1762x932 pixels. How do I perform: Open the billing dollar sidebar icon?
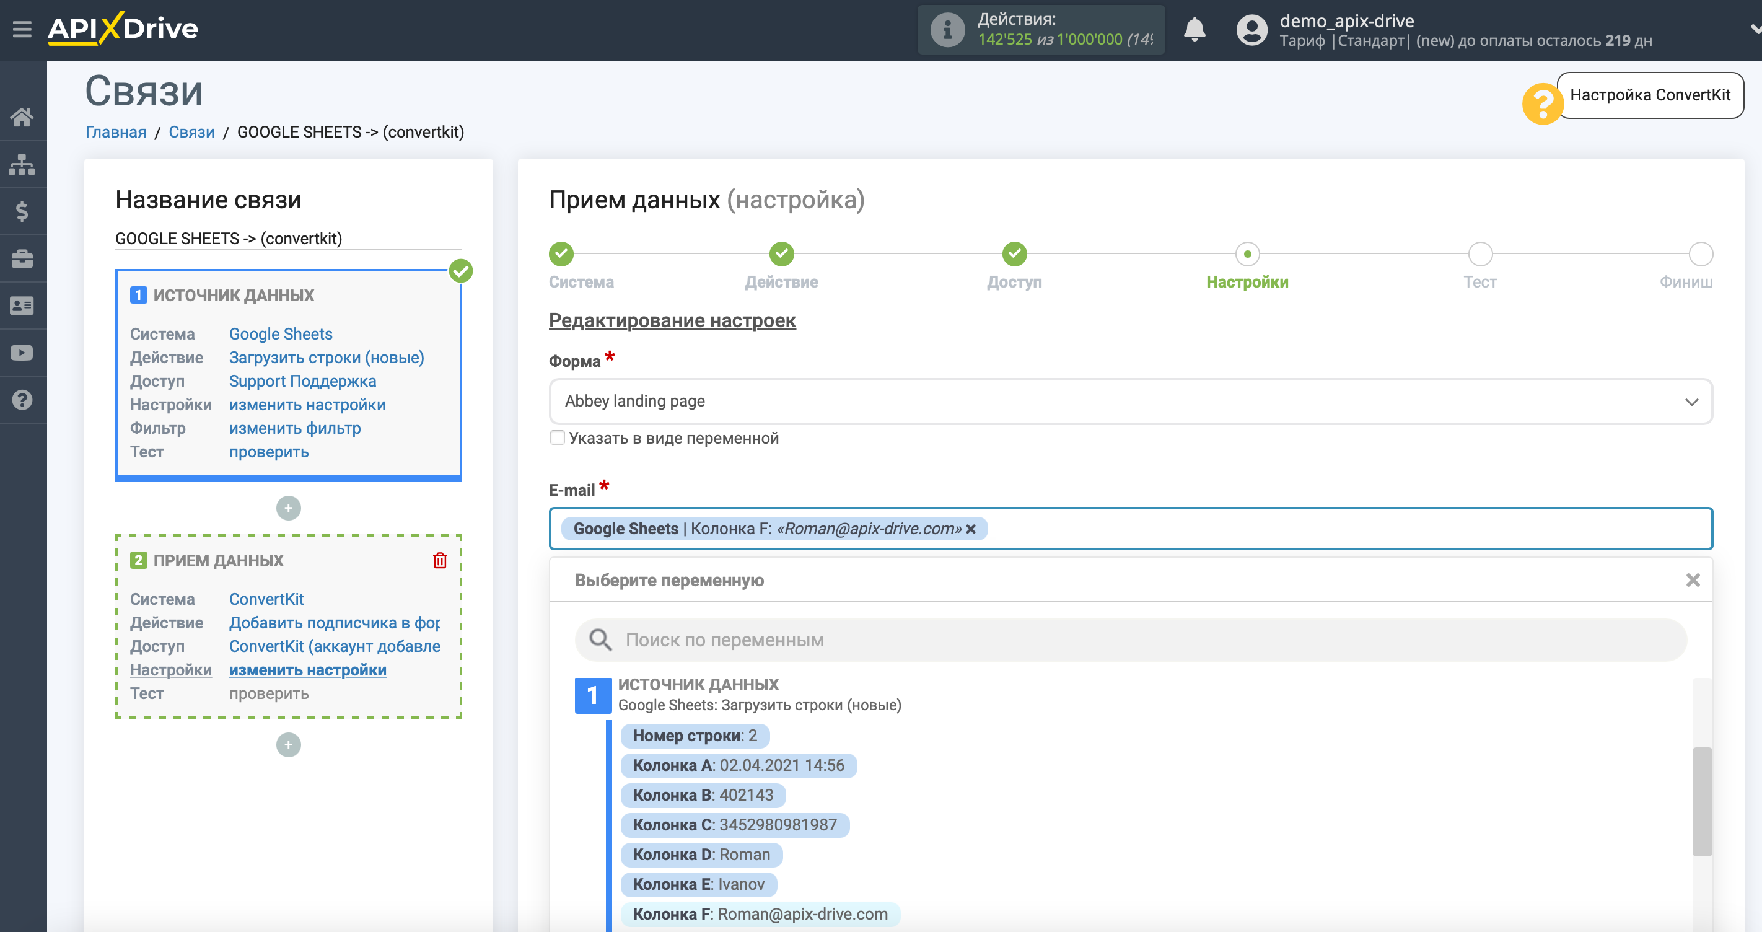22,211
